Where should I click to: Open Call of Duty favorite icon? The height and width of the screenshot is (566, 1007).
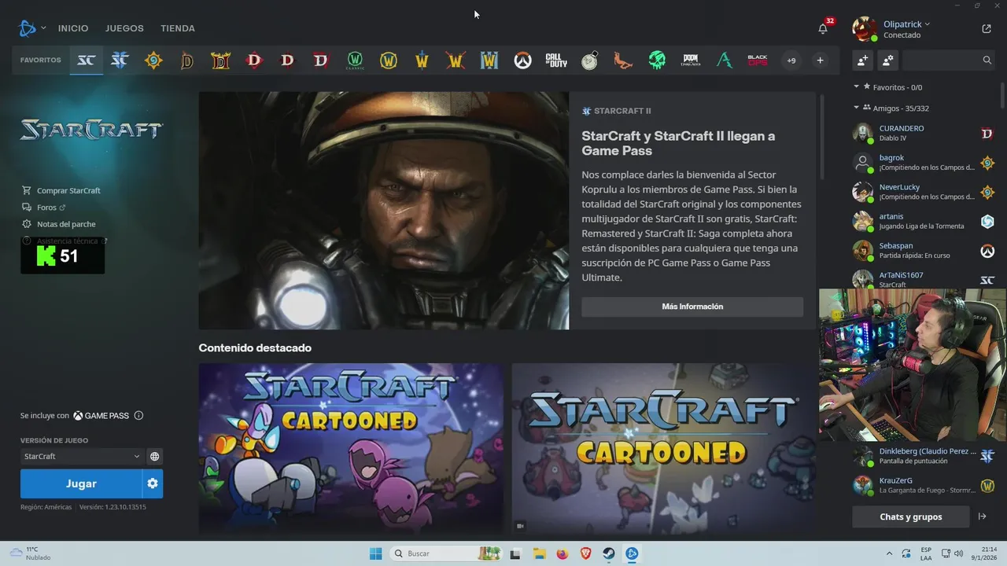pos(556,61)
